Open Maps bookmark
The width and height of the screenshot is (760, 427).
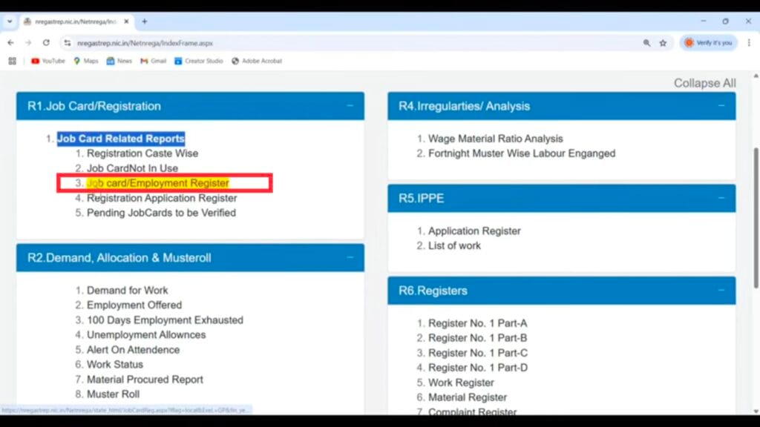point(86,61)
